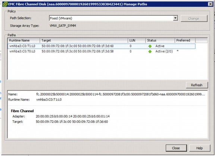Sort by LUN column header

coord(137,40)
